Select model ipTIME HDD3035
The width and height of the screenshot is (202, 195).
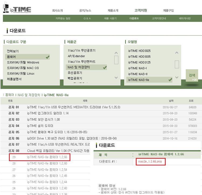pyautogui.click(x=139, y=57)
